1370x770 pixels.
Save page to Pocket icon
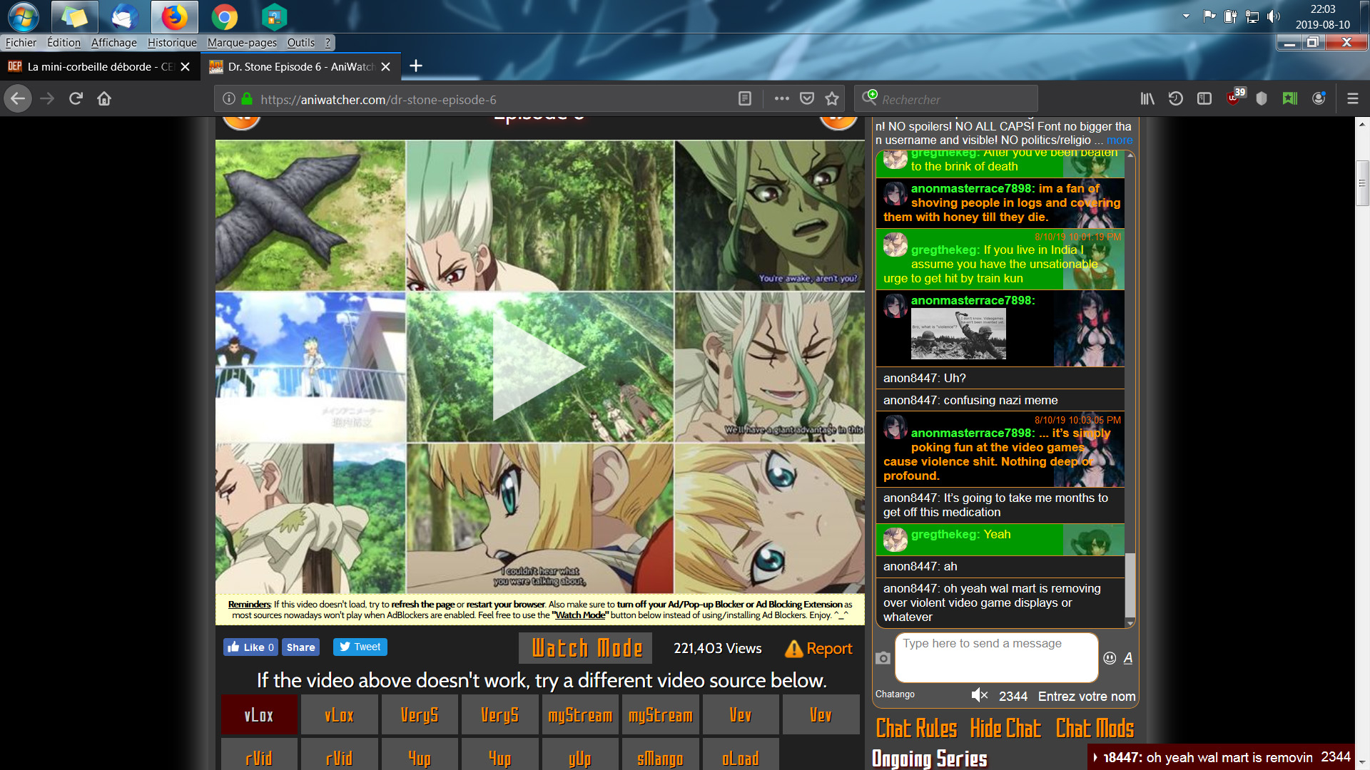click(x=807, y=98)
